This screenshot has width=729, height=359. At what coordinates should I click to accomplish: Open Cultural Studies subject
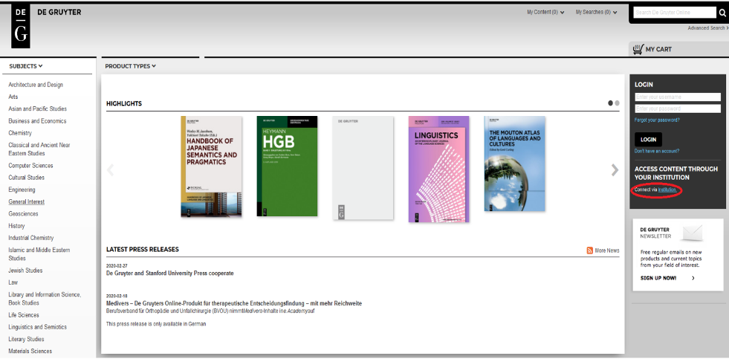[x=27, y=178]
